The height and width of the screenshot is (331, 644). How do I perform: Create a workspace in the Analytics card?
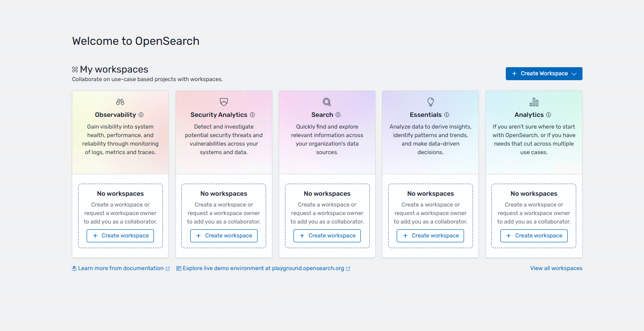click(x=534, y=236)
